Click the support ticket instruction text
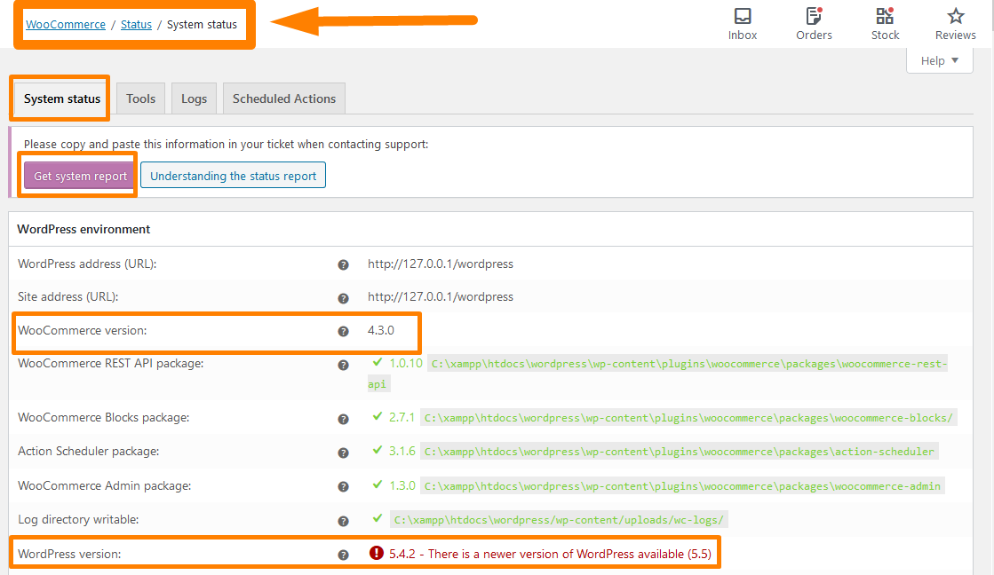The height and width of the screenshot is (575, 994). (227, 145)
